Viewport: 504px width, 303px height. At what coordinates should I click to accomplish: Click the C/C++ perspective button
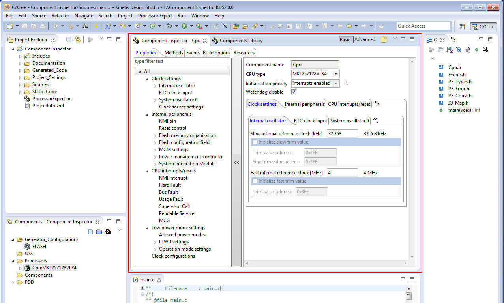483,26
